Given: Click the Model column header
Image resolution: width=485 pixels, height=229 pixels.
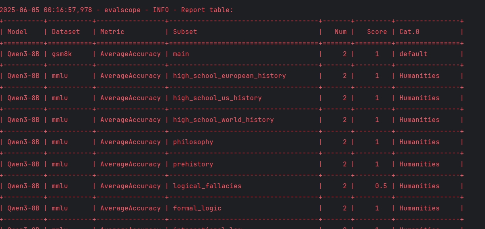Looking at the screenshot, I should pyautogui.click(x=17, y=32).
